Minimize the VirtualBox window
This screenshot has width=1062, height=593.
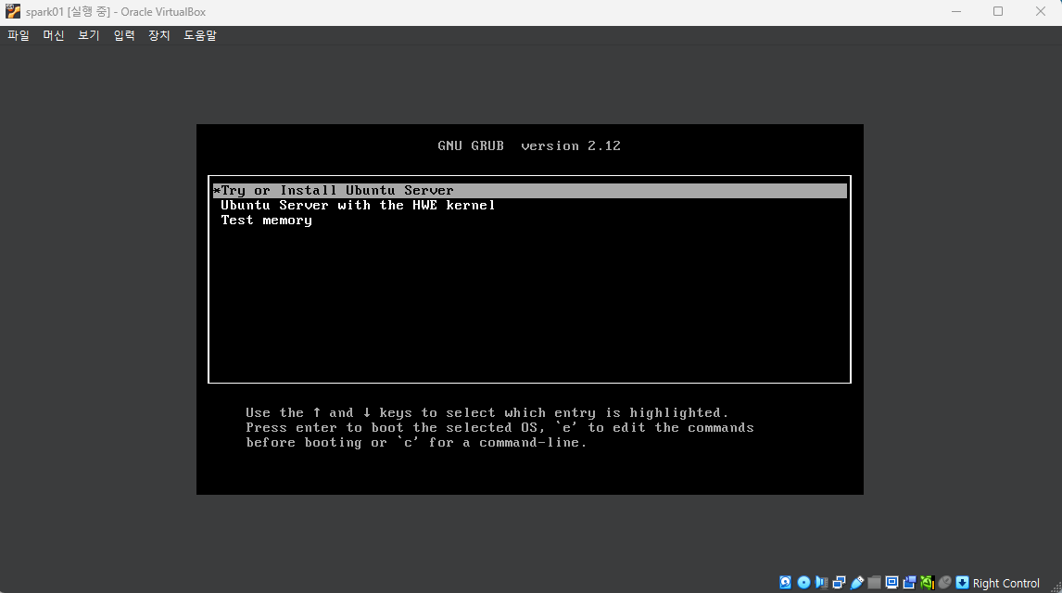pos(956,11)
